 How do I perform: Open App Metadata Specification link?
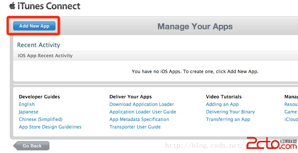coord(139,119)
